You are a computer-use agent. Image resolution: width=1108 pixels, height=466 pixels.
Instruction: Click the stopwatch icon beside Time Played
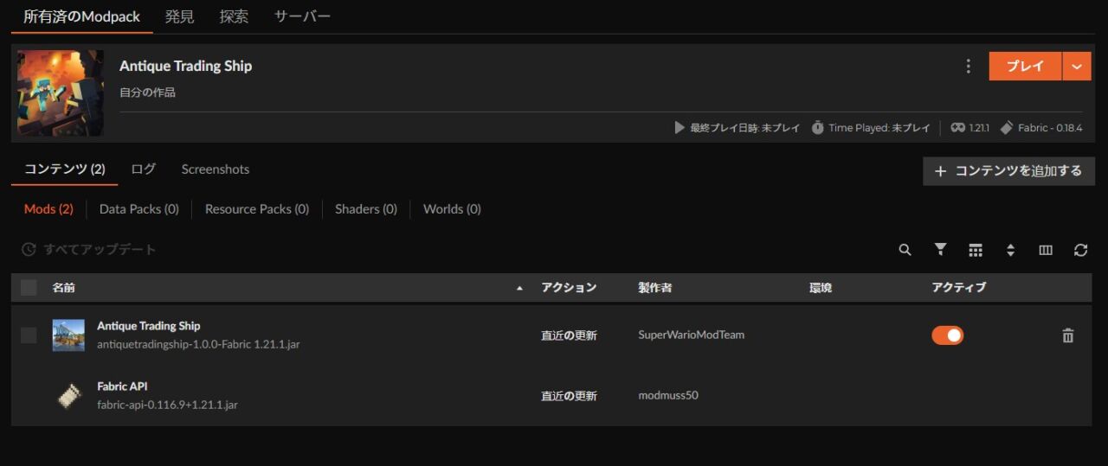coord(818,128)
